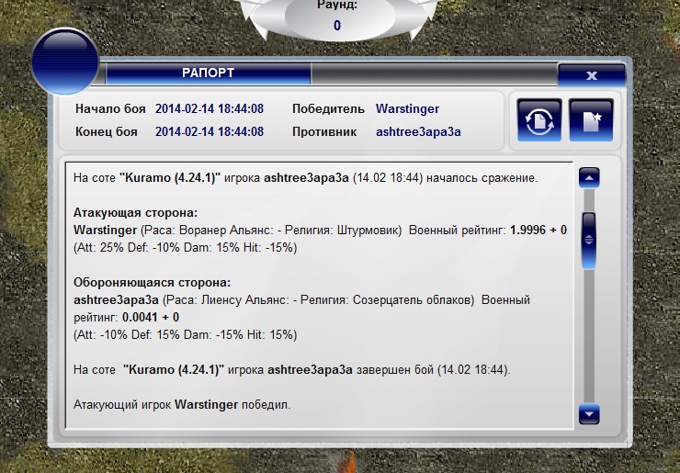Click the Начало боя date value
Image resolution: width=680 pixels, height=473 pixels.
210,108
